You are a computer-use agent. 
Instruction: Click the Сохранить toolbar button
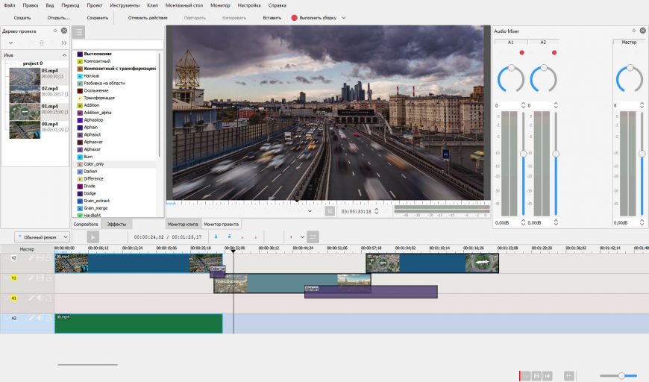(98, 18)
